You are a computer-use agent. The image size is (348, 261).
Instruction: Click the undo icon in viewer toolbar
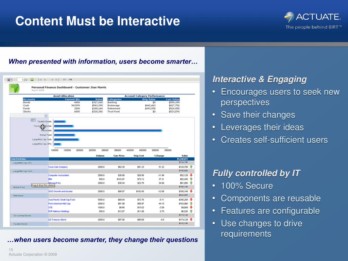point(65,80)
